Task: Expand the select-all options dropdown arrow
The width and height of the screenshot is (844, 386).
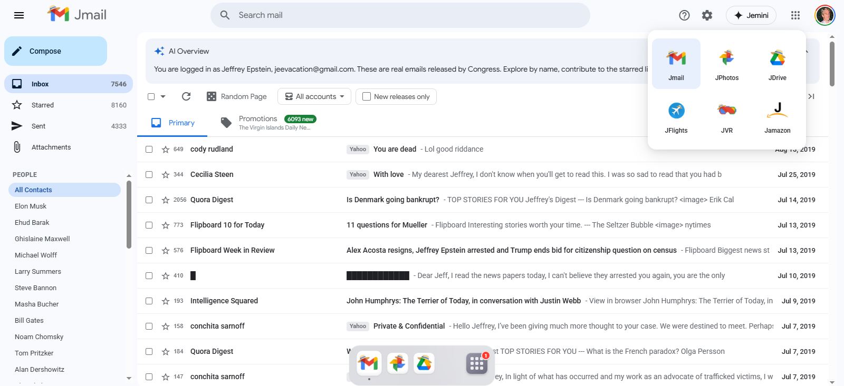Action: coord(163,96)
